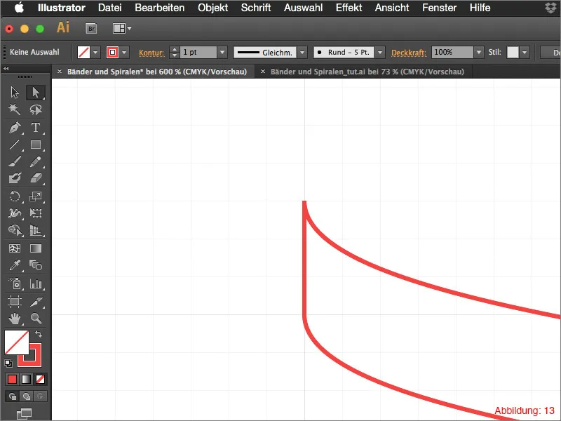Viewport: 561px width, 421px height.
Task: Open the Effekt menu
Action: coord(349,8)
